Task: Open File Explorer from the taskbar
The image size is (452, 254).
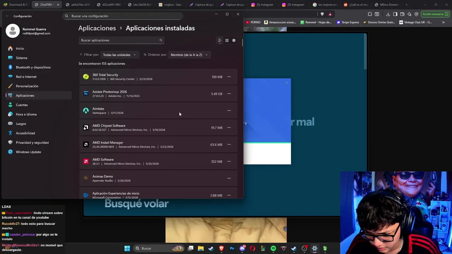Action: [x=201, y=248]
